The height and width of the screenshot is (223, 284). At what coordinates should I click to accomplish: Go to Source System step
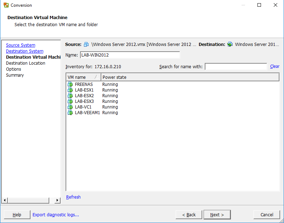21,45
